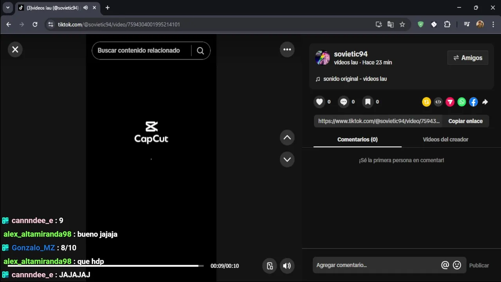Open Chrome three-dot menu
The width and height of the screenshot is (501, 282).
[x=493, y=24]
